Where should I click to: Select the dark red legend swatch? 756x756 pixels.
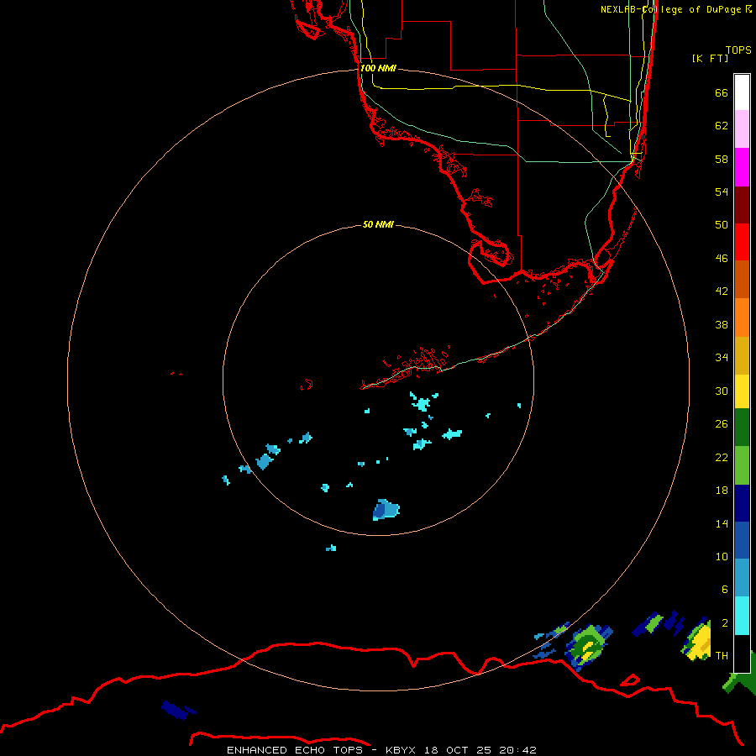(742, 204)
